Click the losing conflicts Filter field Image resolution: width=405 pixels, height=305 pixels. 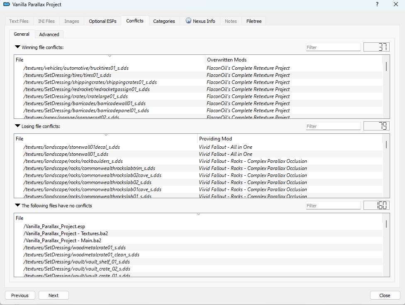[333, 126]
